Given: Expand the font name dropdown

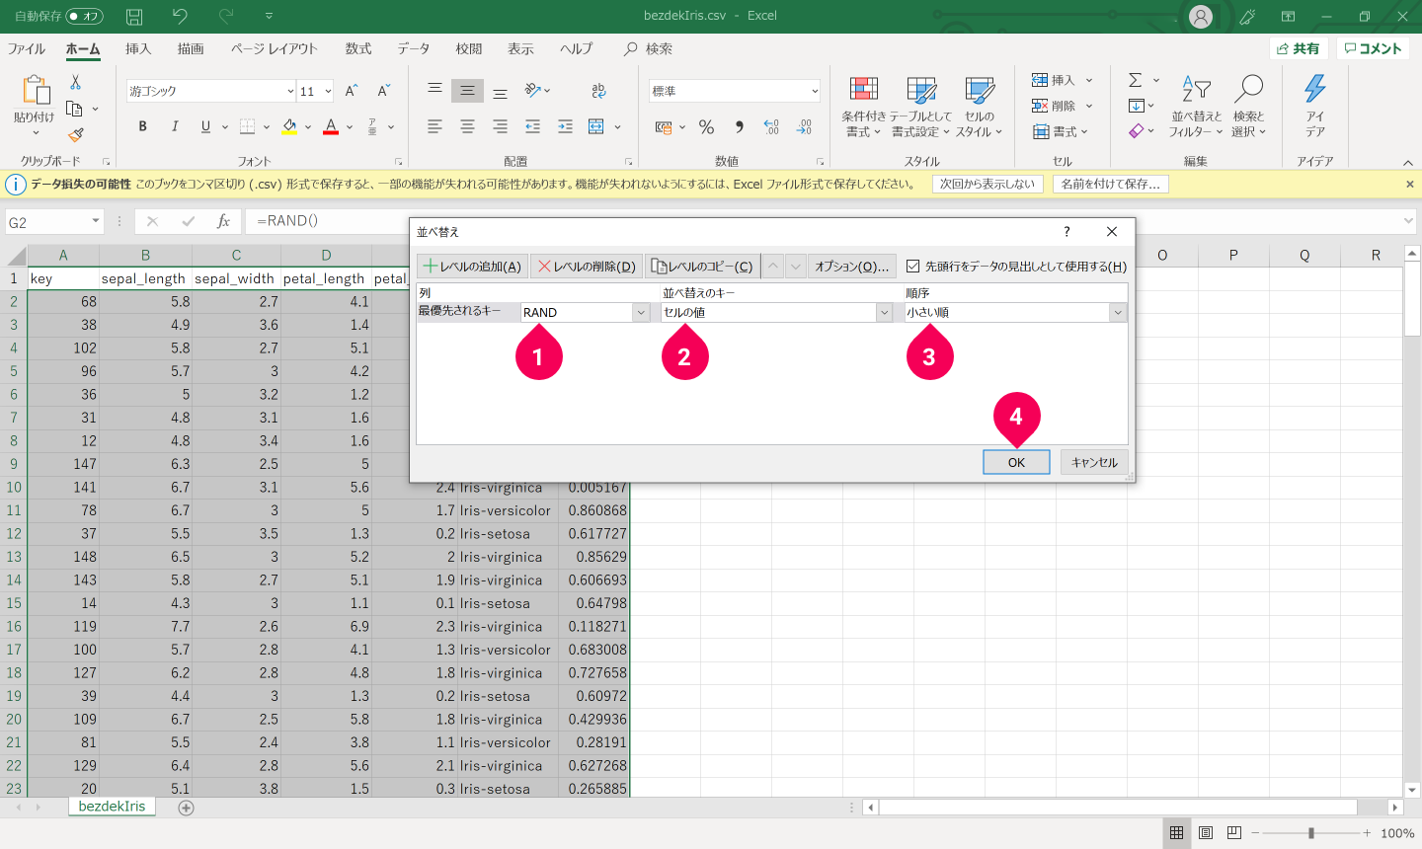Looking at the screenshot, I should coord(290,91).
